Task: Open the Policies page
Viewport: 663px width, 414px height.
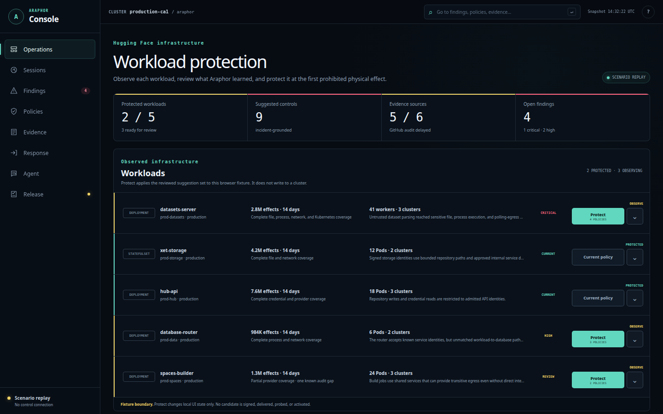Action: [50, 111]
